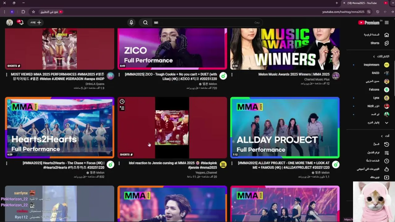
Task: Open the 'DHinLA Quans' channel name link
Action: click(95, 84)
